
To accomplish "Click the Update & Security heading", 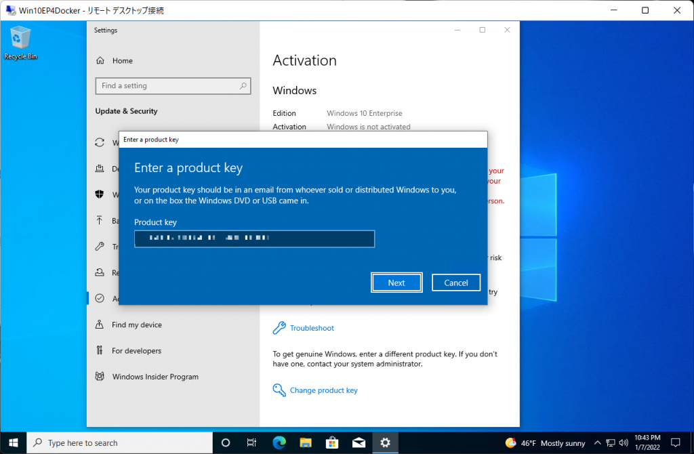I will 126,111.
